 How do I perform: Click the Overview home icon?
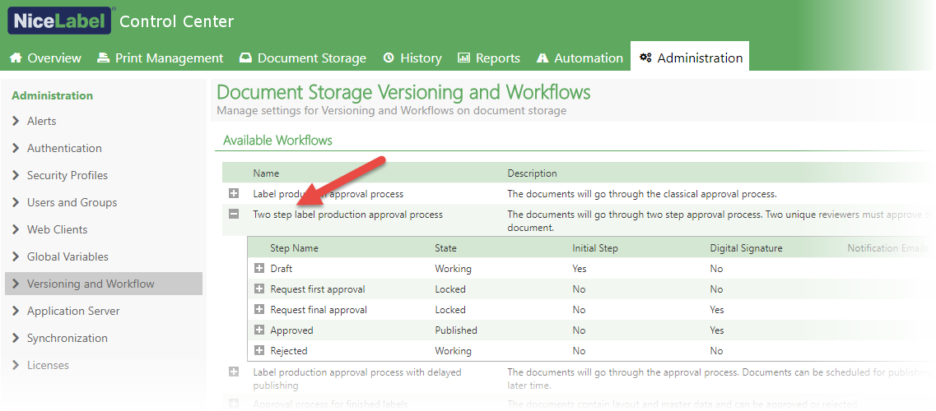point(16,58)
